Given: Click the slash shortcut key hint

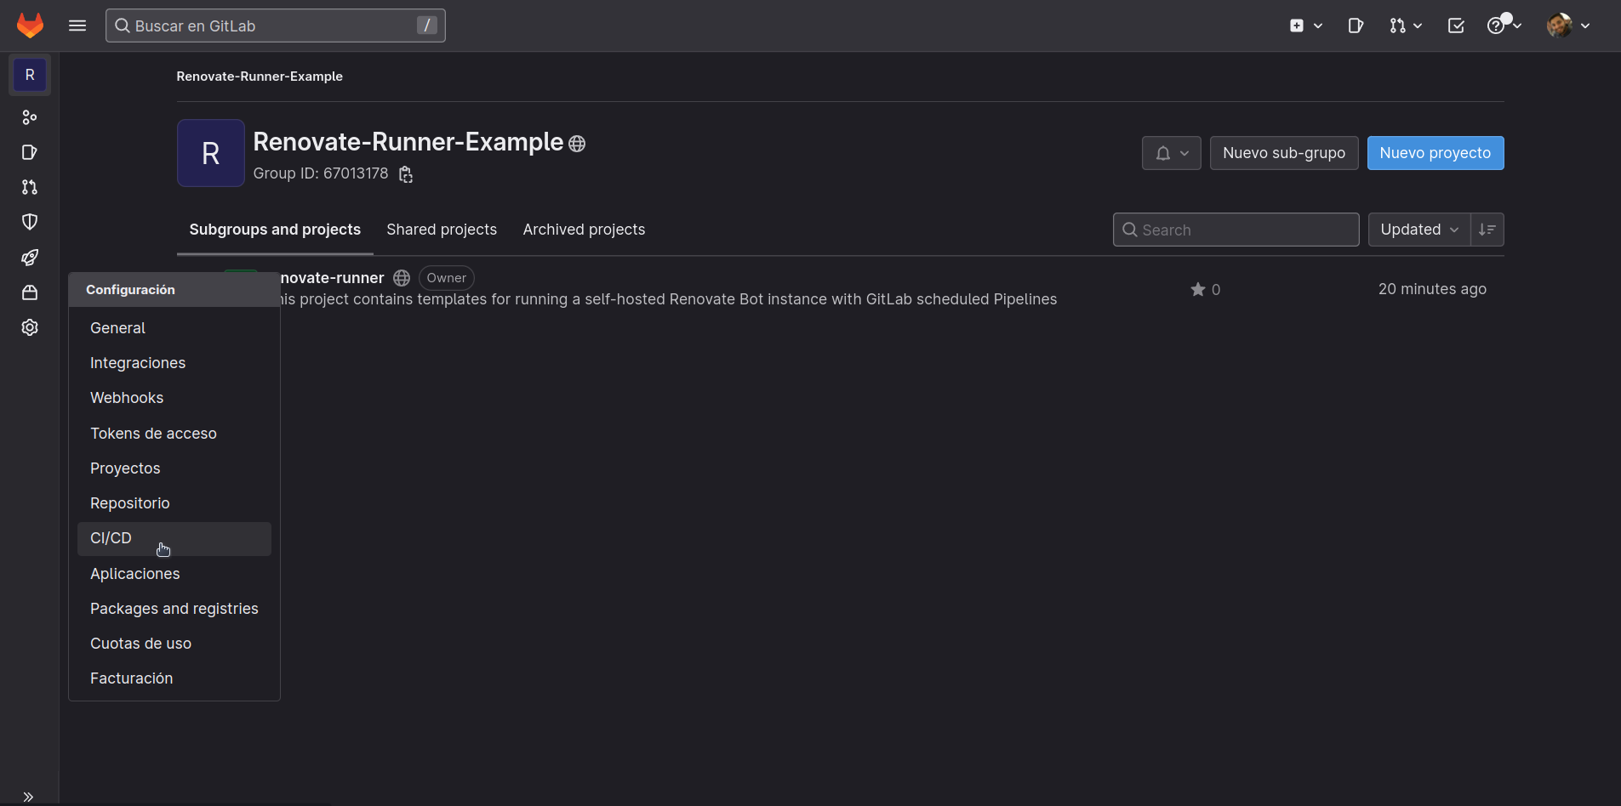Looking at the screenshot, I should tap(427, 26).
